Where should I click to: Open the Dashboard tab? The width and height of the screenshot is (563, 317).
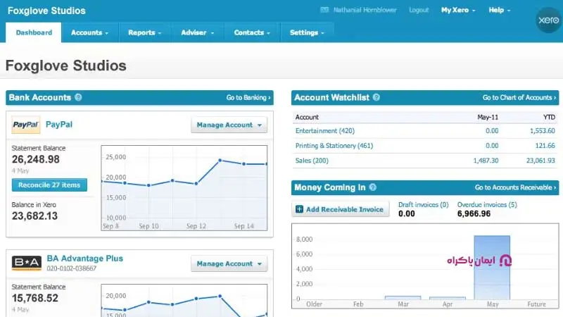(34, 32)
